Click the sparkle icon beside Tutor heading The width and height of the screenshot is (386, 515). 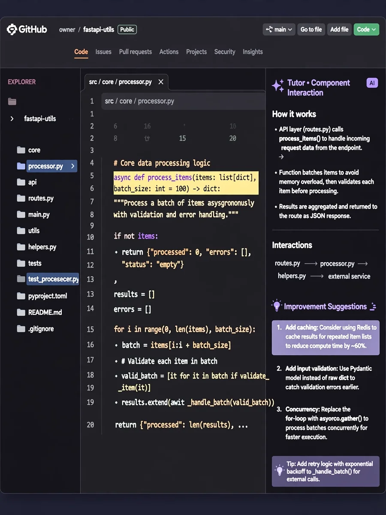(x=278, y=85)
